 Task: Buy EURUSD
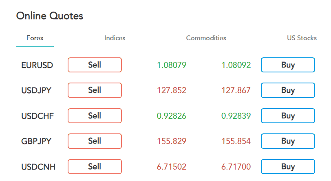pos(288,65)
